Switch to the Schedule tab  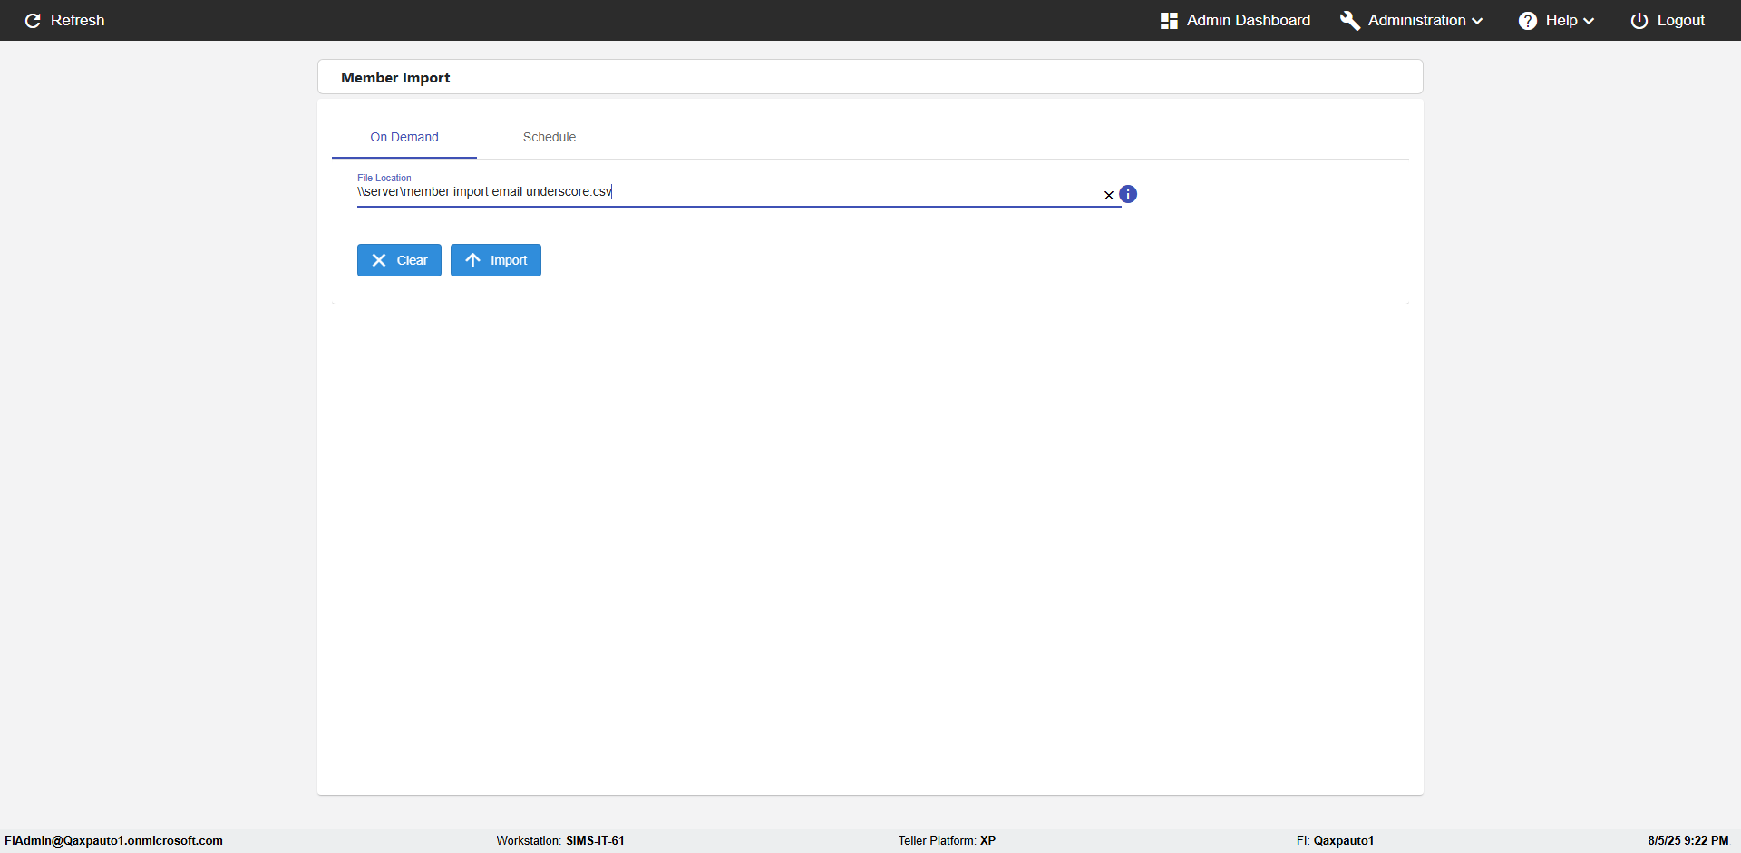pos(550,137)
